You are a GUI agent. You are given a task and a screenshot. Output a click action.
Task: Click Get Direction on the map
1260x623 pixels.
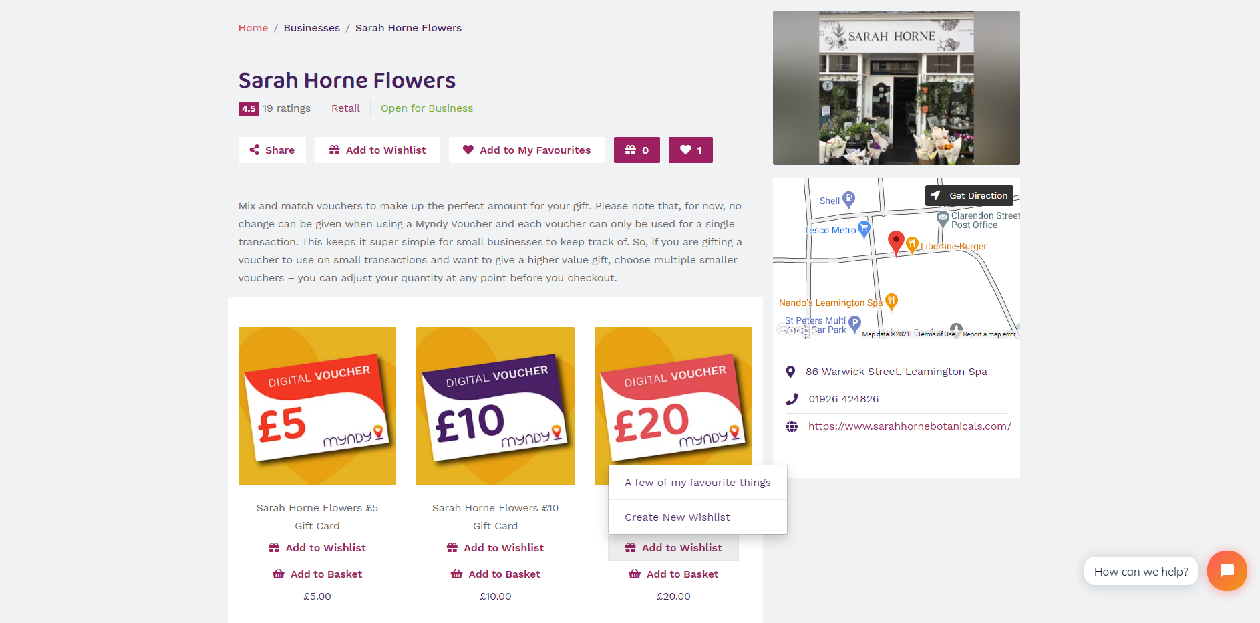(x=969, y=195)
